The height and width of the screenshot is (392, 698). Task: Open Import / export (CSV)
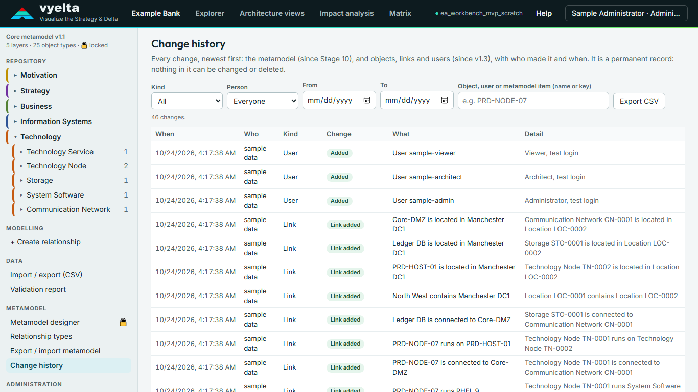[46, 275]
